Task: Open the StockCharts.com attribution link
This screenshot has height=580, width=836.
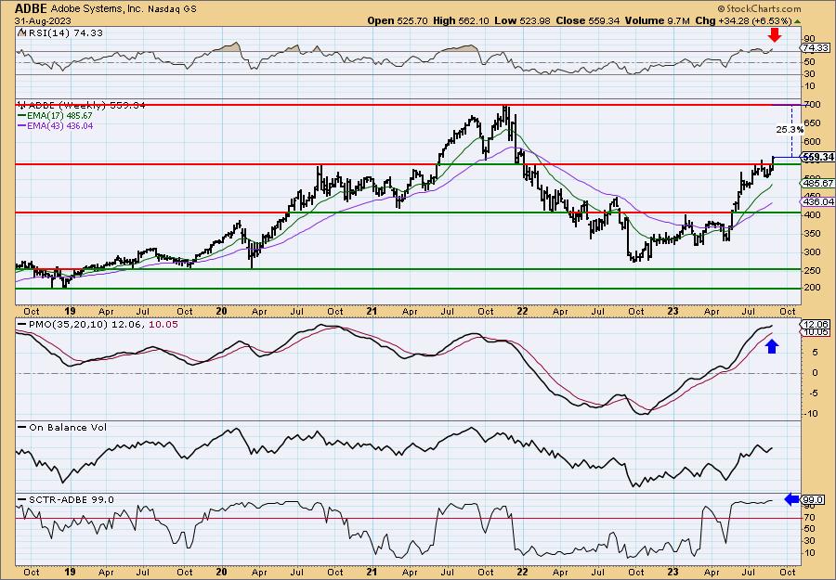Action: click(x=759, y=9)
